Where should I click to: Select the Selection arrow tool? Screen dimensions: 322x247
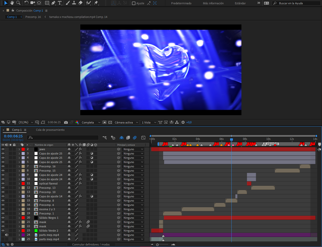pos(6,3)
